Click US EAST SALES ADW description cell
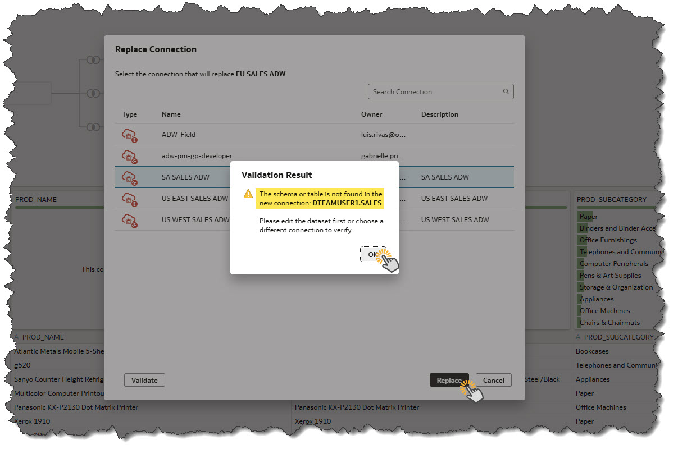The width and height of the screenshot is (678, 449). click(454, 199)
